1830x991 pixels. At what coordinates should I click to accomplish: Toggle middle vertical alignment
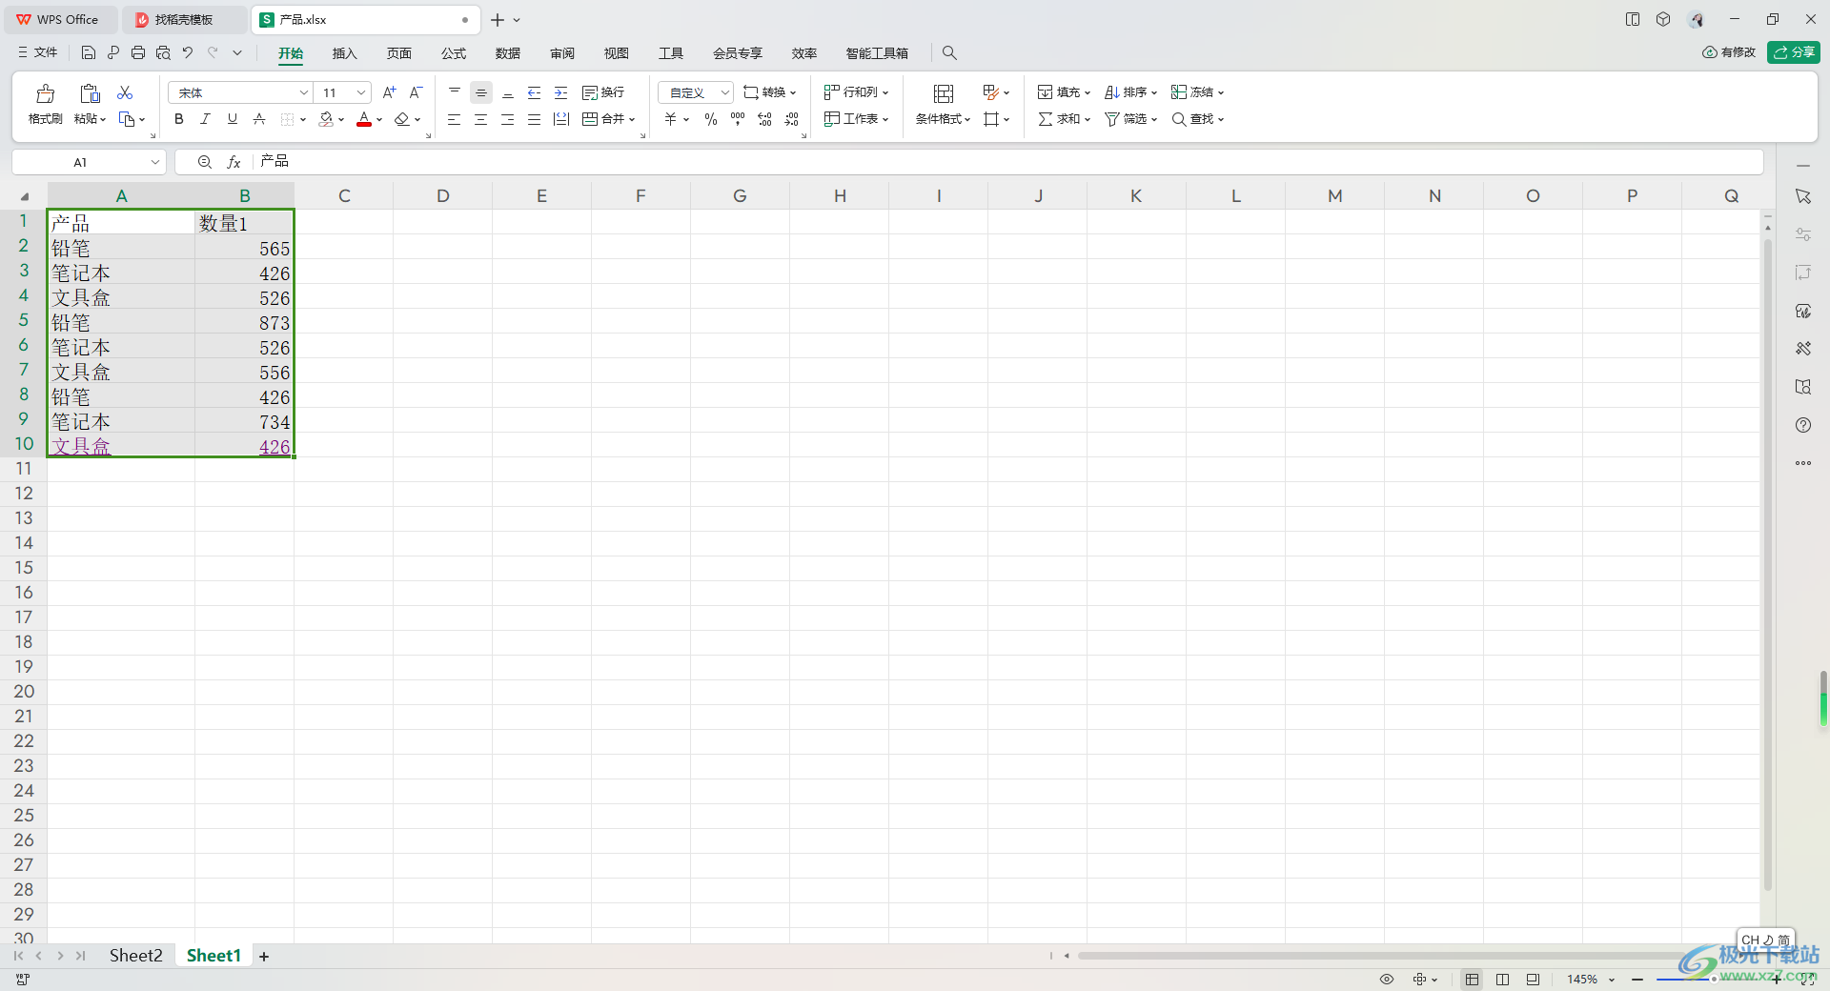[x=481, y=92]
